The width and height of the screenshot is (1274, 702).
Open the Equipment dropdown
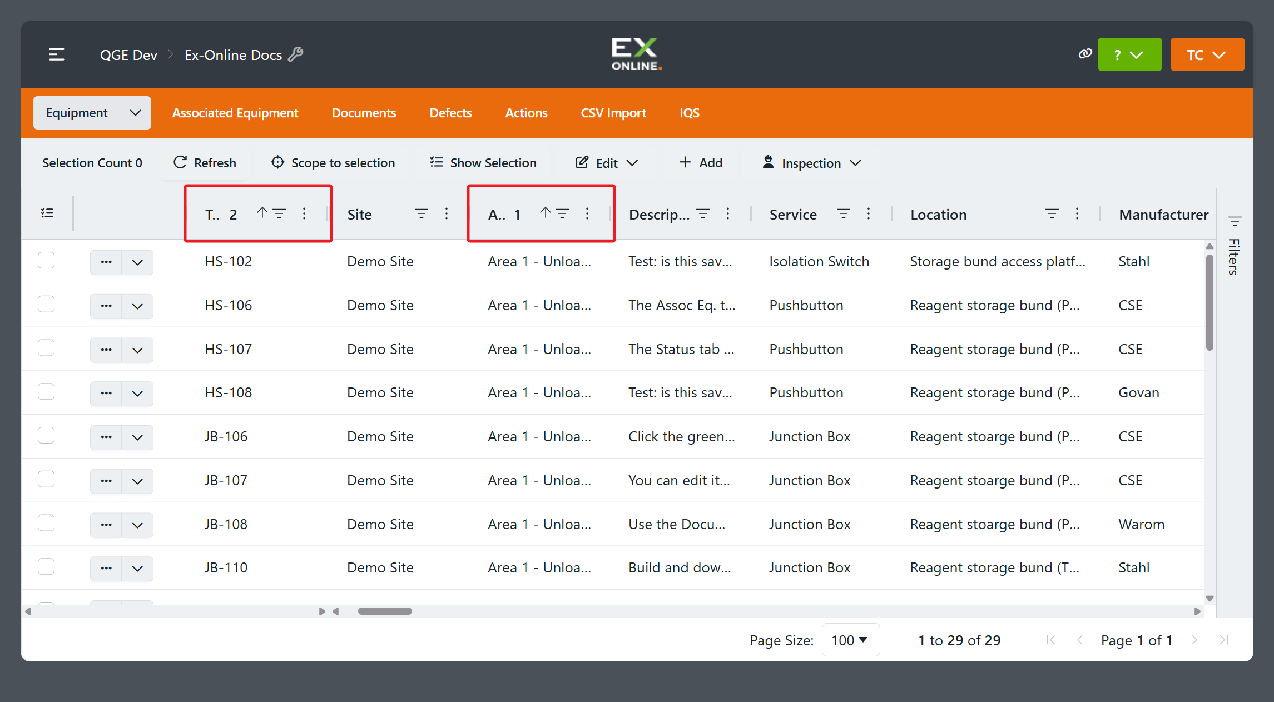[x=92, y=113]
